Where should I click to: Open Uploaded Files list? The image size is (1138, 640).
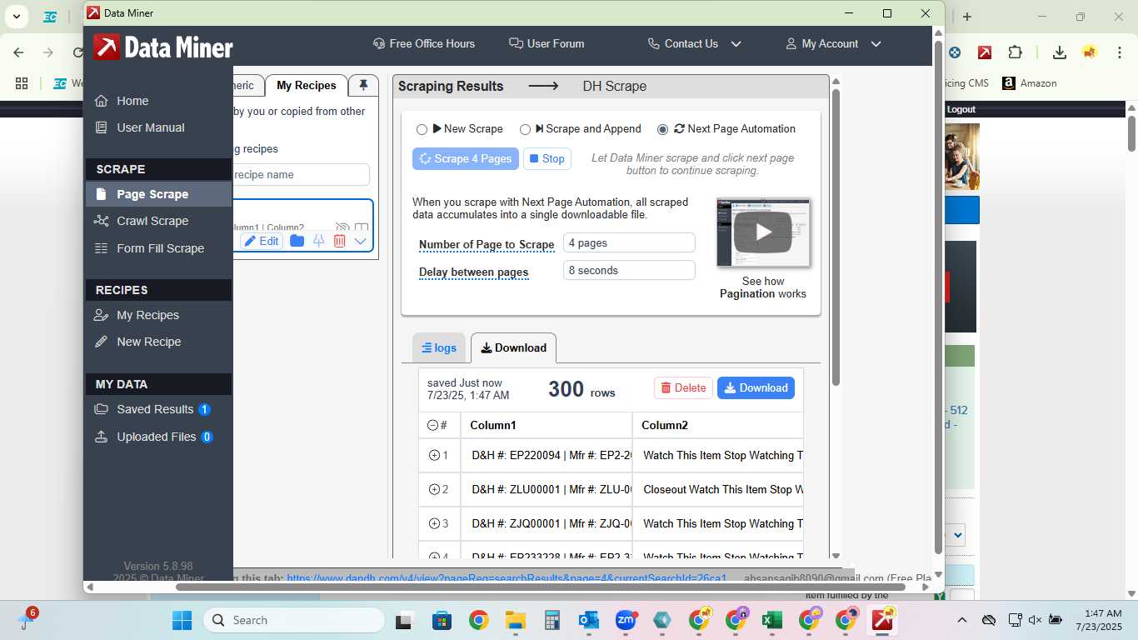pos(156,437)
